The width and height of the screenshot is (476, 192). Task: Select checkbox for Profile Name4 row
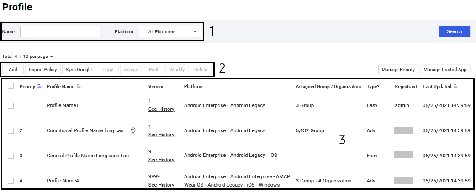(11, 181)
